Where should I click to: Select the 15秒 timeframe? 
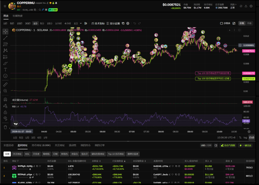pyautogui.click(x=19, y=23)
